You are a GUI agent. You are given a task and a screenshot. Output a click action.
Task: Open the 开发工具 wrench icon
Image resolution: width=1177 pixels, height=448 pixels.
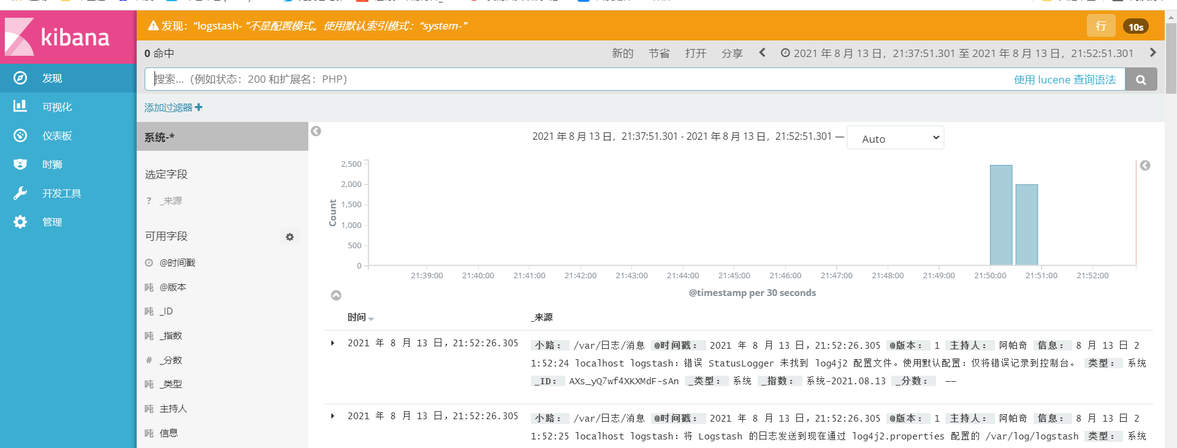[20, 193]
